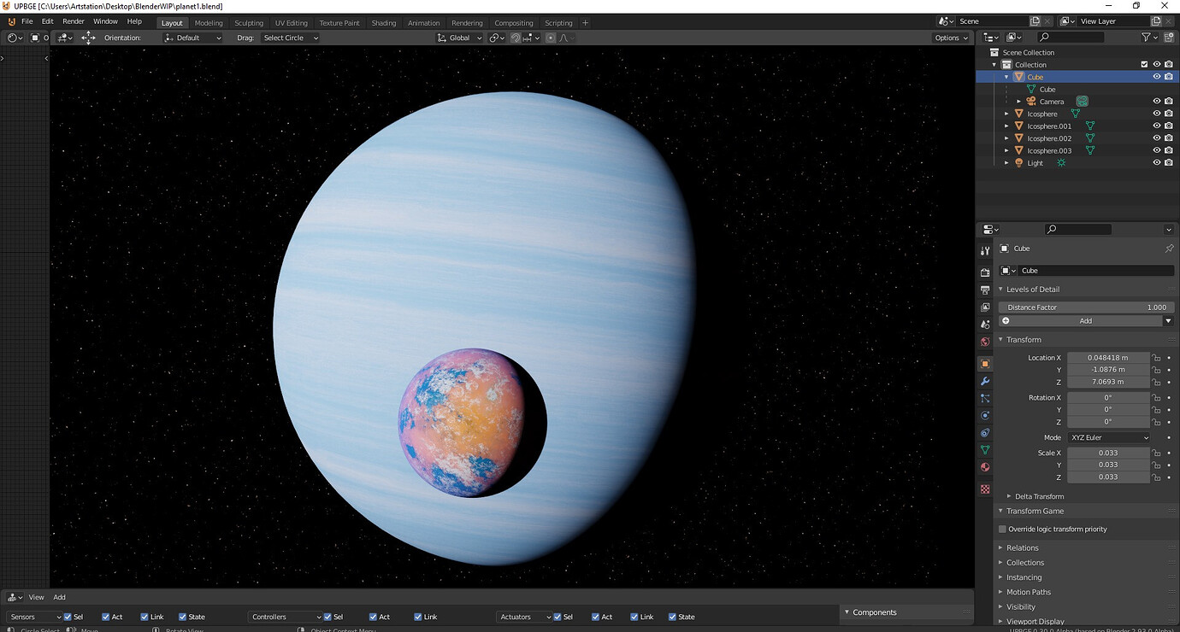Adjust the Distance Factor slider field
The image size is (1180, 632).
[1086, 307]
